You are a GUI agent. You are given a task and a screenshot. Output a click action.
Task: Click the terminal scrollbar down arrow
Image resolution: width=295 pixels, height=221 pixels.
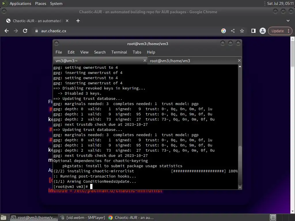(x=240, y=187)
